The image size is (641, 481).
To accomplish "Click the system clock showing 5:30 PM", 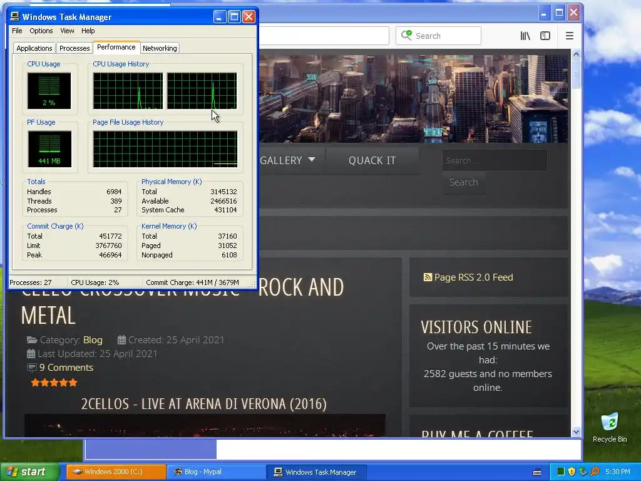I will pyautogui.click(x=617, y=472).
